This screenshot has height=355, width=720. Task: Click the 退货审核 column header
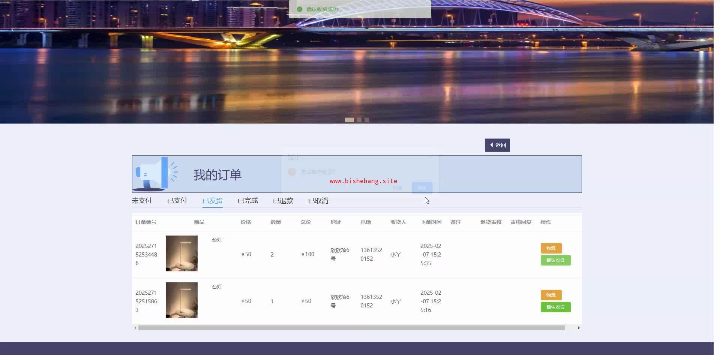(491, 222)
